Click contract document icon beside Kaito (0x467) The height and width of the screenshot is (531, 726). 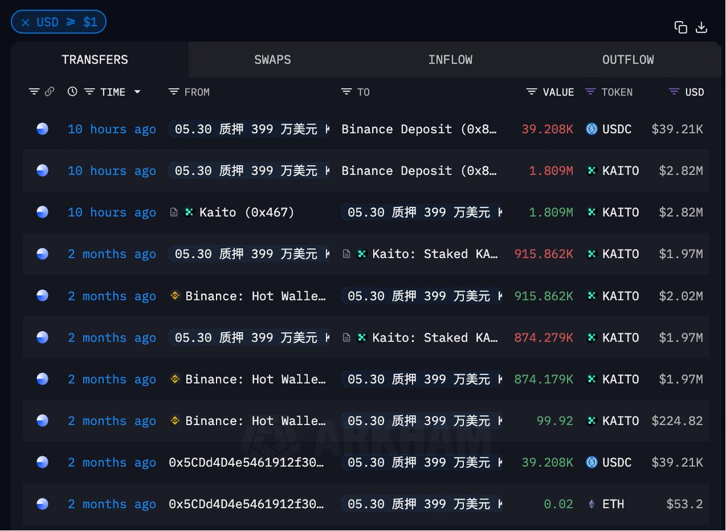click(x=174, y=212)
